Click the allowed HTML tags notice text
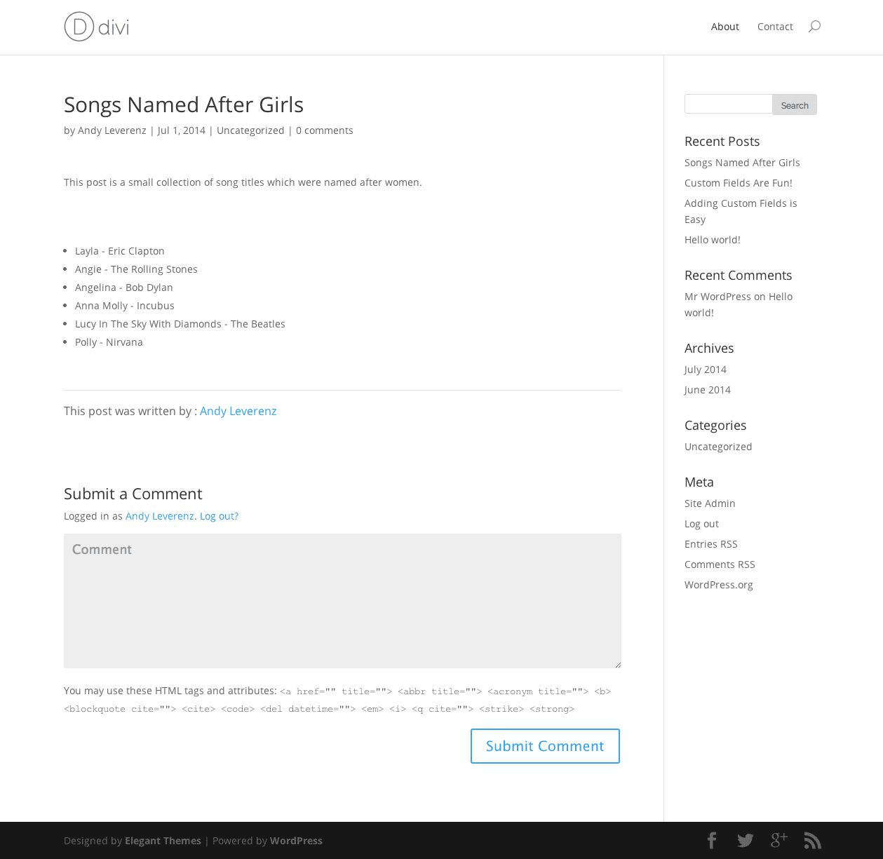The width and height of the screenshot is (883, 859). tap(337, 700)
